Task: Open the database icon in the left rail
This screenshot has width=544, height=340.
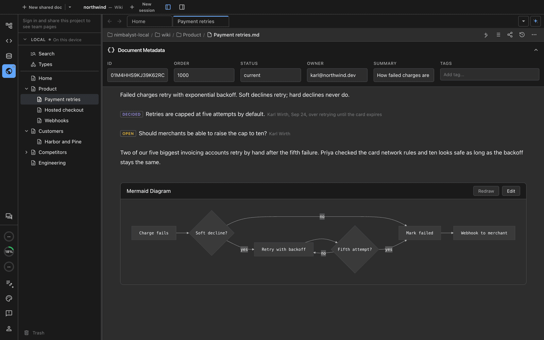Action: coord(9,56)
